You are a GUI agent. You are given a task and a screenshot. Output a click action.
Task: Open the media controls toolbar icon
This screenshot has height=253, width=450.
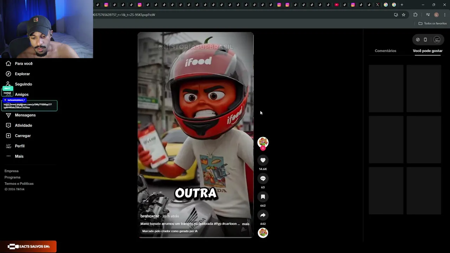[428, 15]
